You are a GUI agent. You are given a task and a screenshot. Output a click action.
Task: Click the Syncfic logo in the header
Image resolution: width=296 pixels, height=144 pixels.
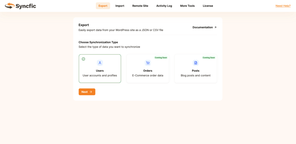click(21, 6)
